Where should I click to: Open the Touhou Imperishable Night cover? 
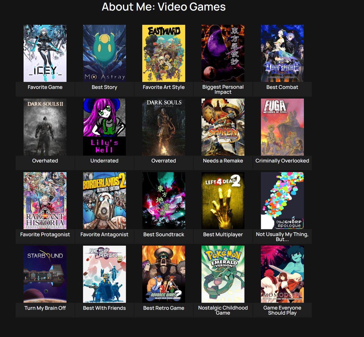[223, 53]
